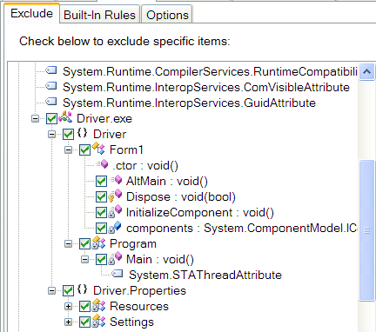The width and height of the screenshot is (376, 332).
Task: Click the Settings class icon
Action: [98, 321]
